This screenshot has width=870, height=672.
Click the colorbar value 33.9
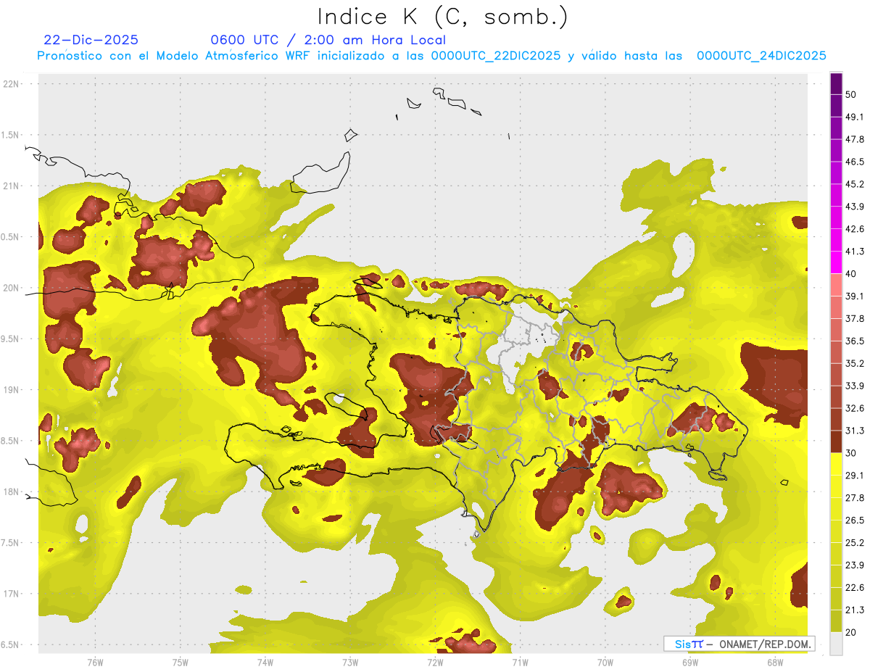point(855,386)
